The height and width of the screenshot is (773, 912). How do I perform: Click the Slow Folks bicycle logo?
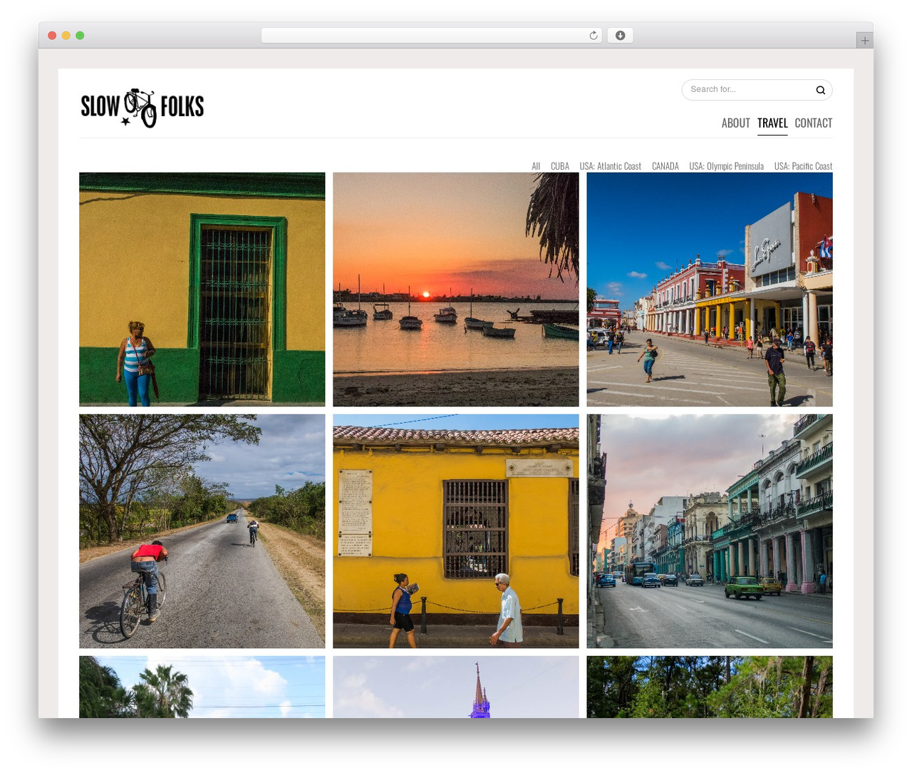(142, 108)
